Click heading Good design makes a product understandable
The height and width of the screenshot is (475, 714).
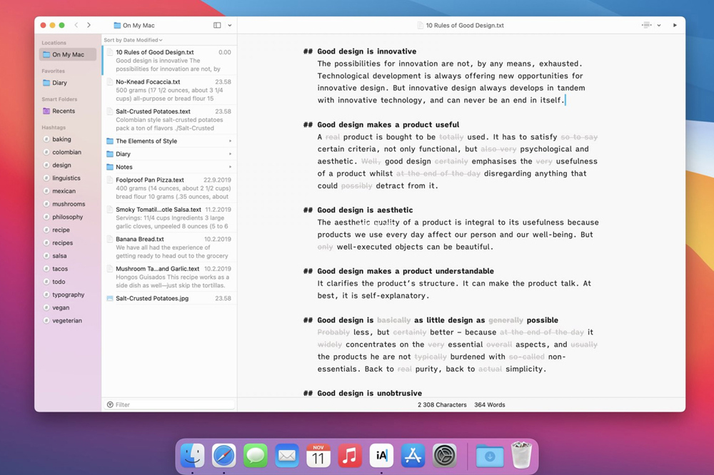point(406,271)
